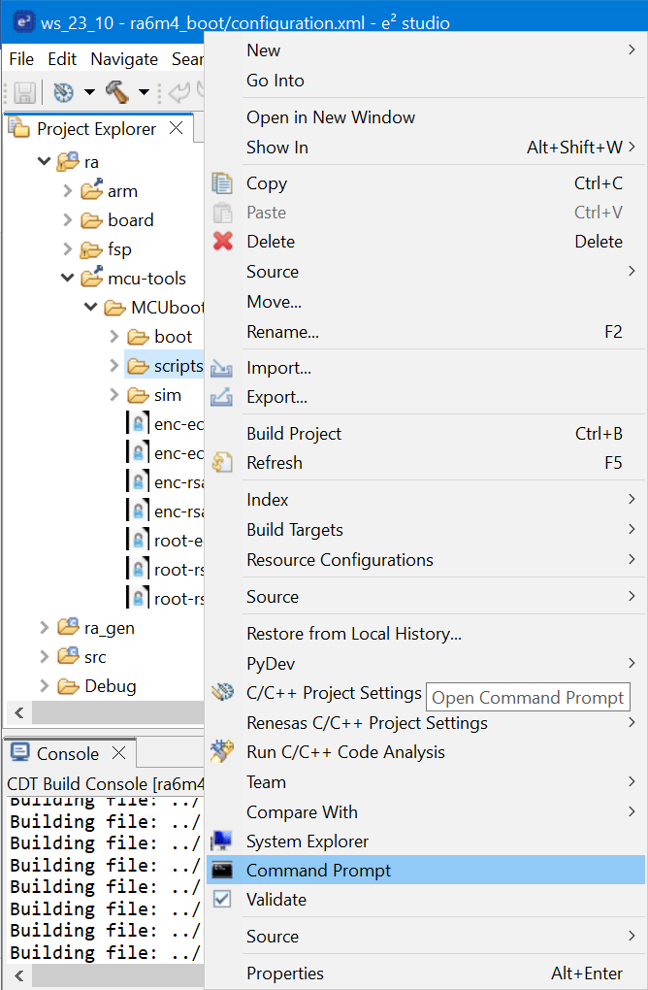Open Build Targets submenu
This screenshot has height=990, width=648.
(x=426, y=530)
